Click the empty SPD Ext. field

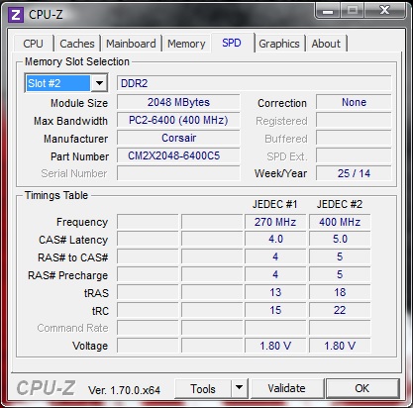(x=354, y=155)
